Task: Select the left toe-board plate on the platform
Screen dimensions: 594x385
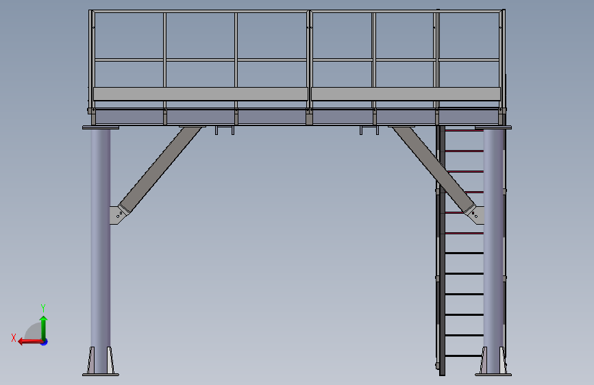Action: pyautogui.click(x=201, y=94)
